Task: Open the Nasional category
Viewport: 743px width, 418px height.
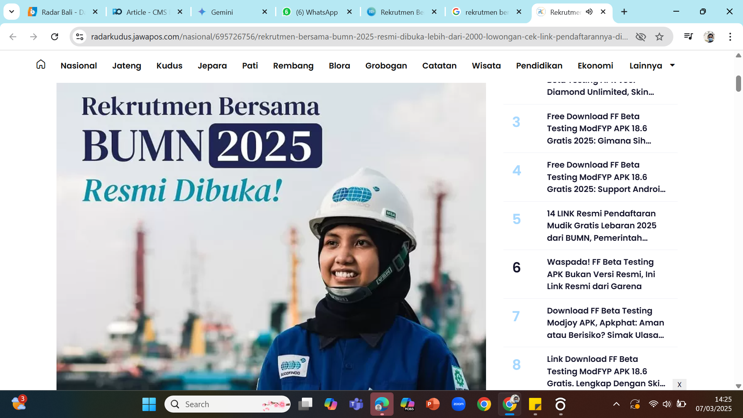Action: pyautogui.click(x=79, y=66)
